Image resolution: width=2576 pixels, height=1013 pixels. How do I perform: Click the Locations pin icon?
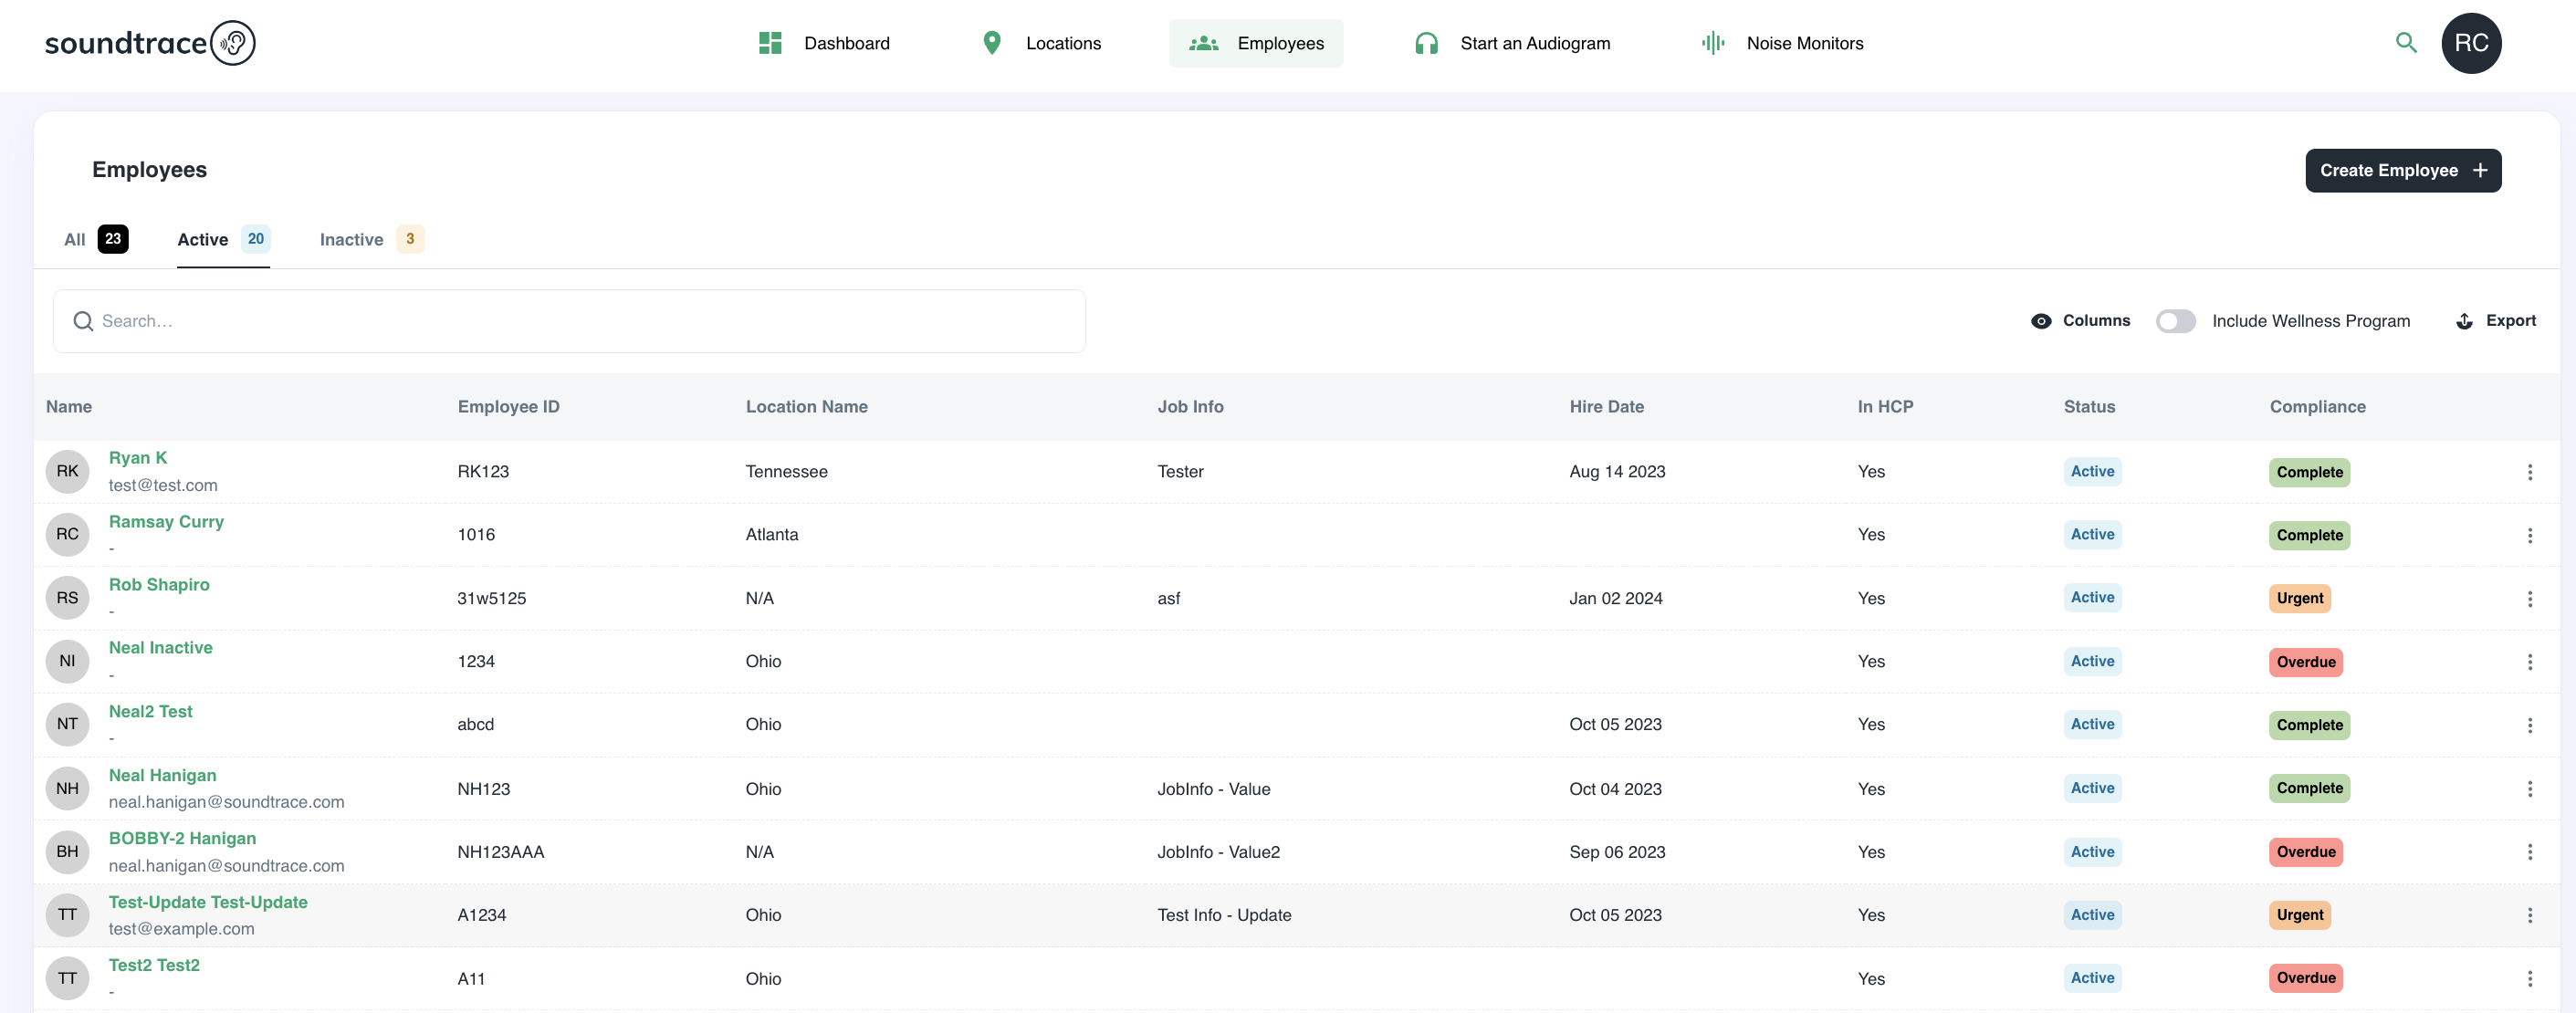(991, 43)
